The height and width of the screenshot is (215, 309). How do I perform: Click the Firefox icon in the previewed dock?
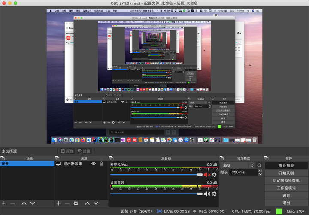pyautogui.click(x=83, y=140)
